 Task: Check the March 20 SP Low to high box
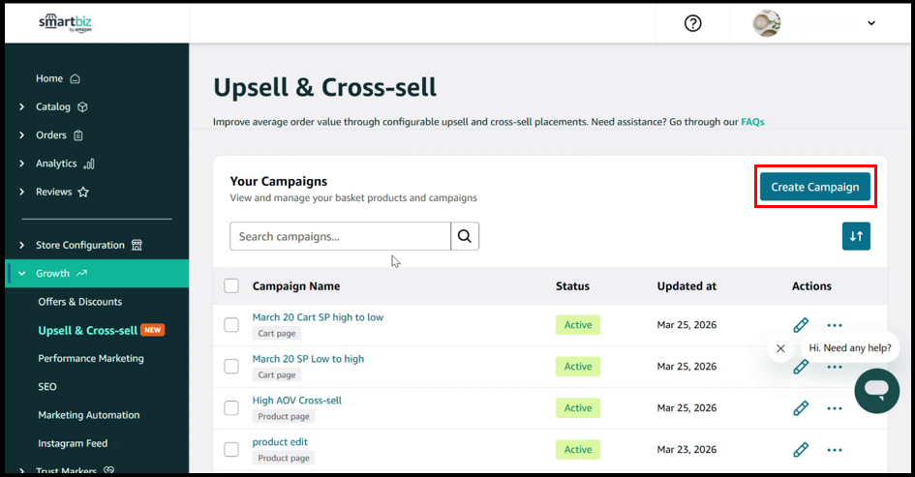[231, 367]
